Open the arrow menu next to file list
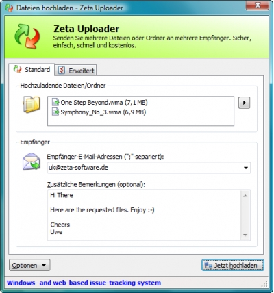Image resolution: width=274 pixels, height=293 pixels. [x=244, y=103]
